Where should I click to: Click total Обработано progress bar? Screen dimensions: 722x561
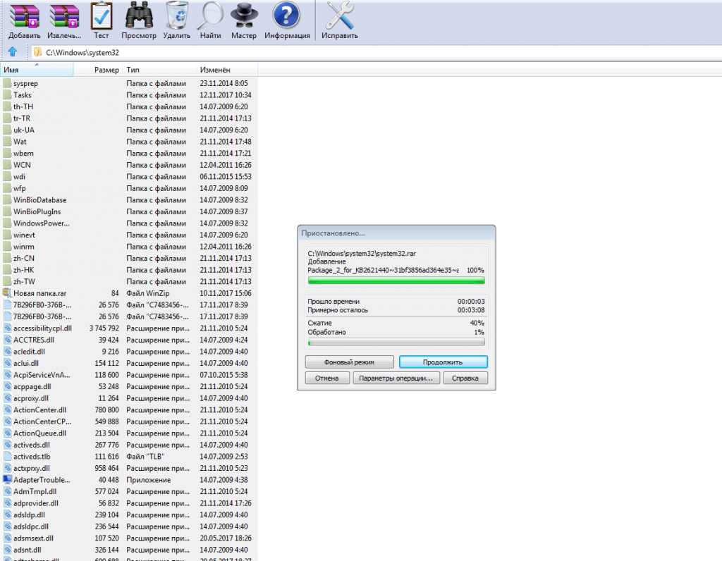[x=396, y=343]
